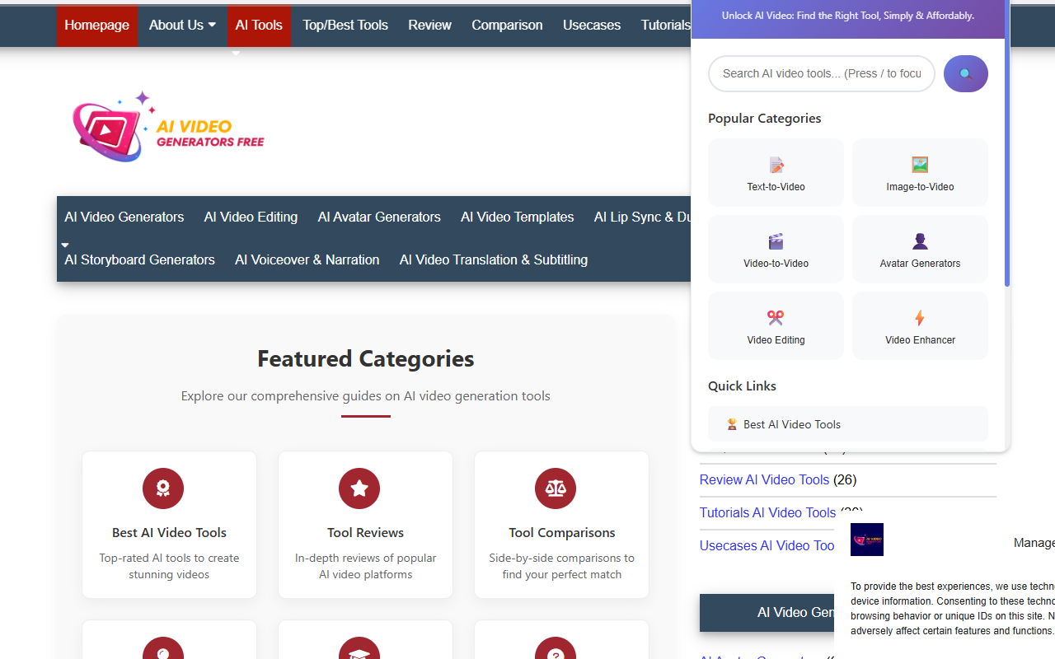Select the Video-to-Video category icon
1055x659 pixels.
point(775,241)
